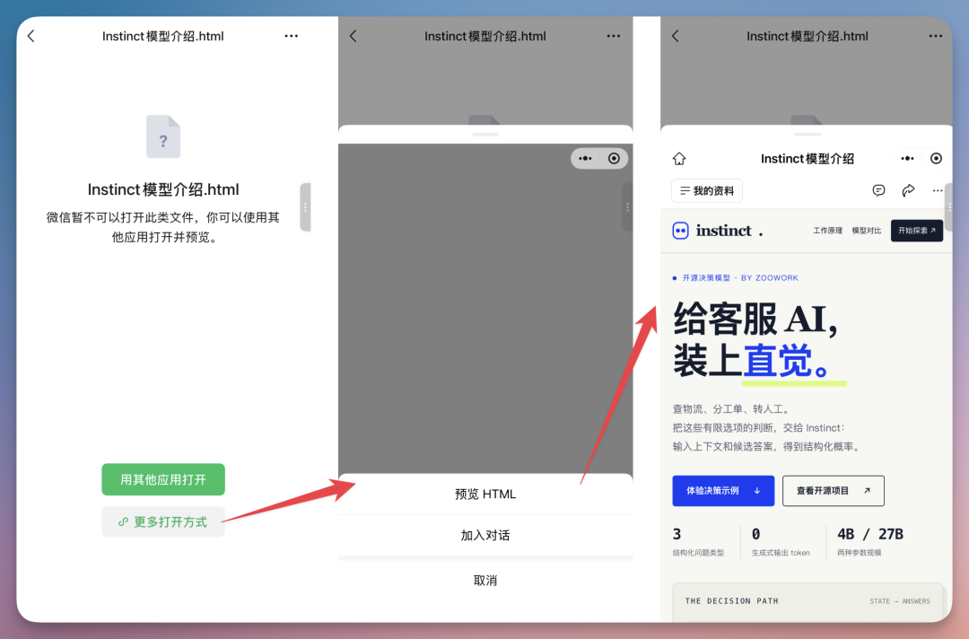969x639 pixels.
Task: Click the home icon beside Instinct模型介绍
Action: click(679, 159)
